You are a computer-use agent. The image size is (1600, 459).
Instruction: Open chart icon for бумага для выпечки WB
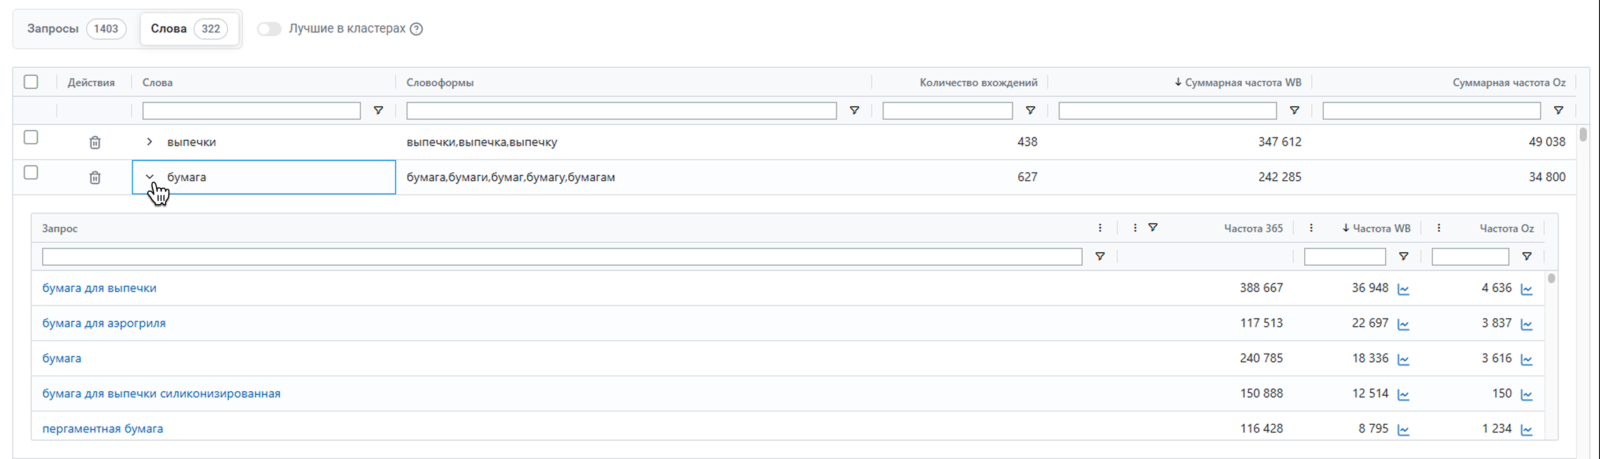[x=1403, y=289]
